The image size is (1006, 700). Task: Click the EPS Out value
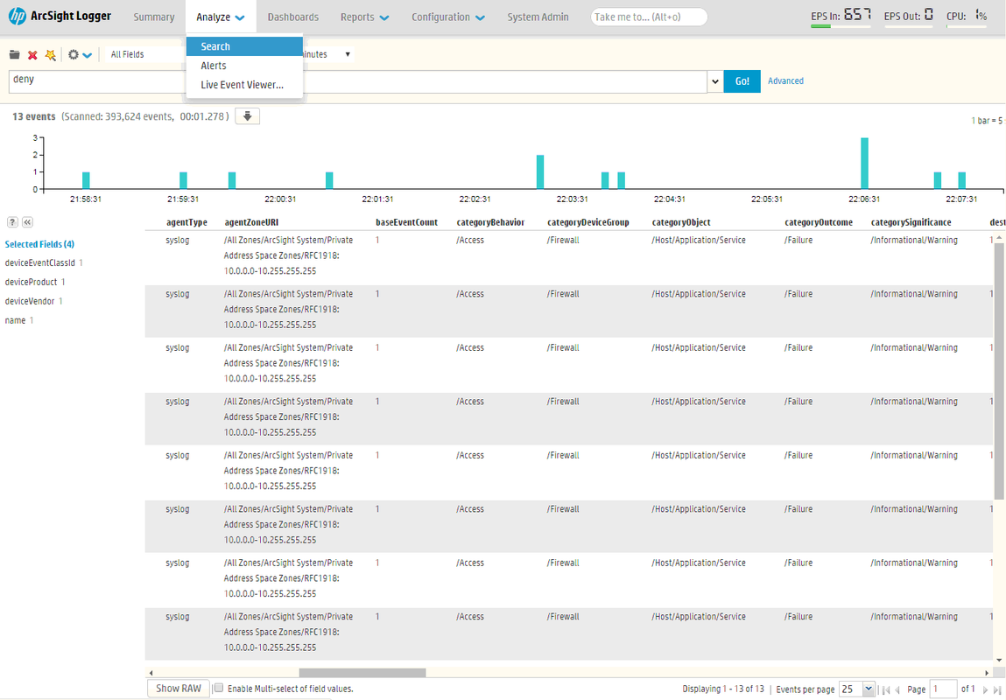pyautogui.click(x=928, y=15)
